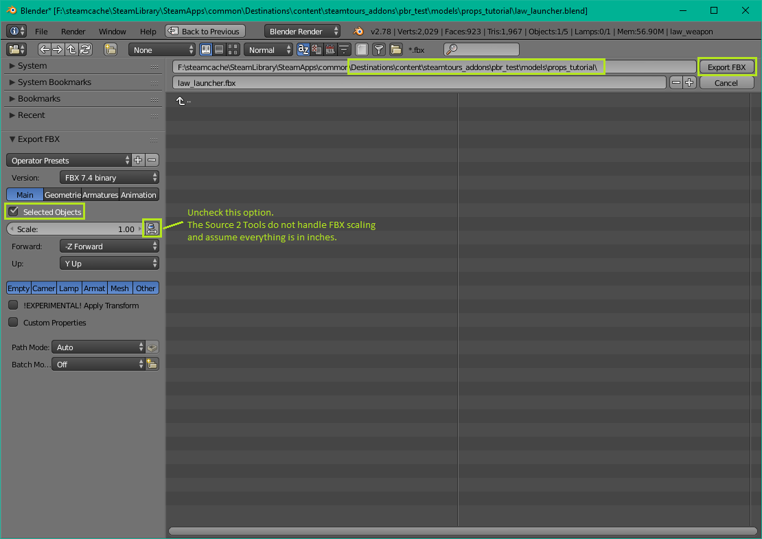Toggle Armature object type
The height and width of the screenshot is (539, 762).
(x=94, y=288)
